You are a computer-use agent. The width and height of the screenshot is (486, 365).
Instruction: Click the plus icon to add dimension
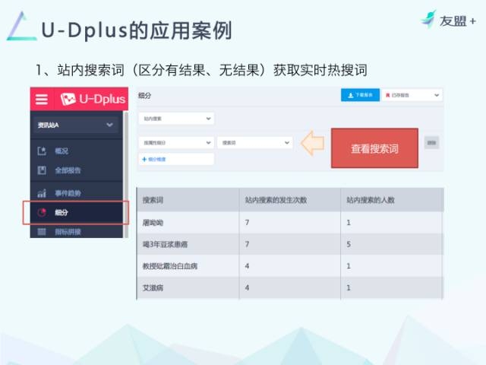(144, 159)
